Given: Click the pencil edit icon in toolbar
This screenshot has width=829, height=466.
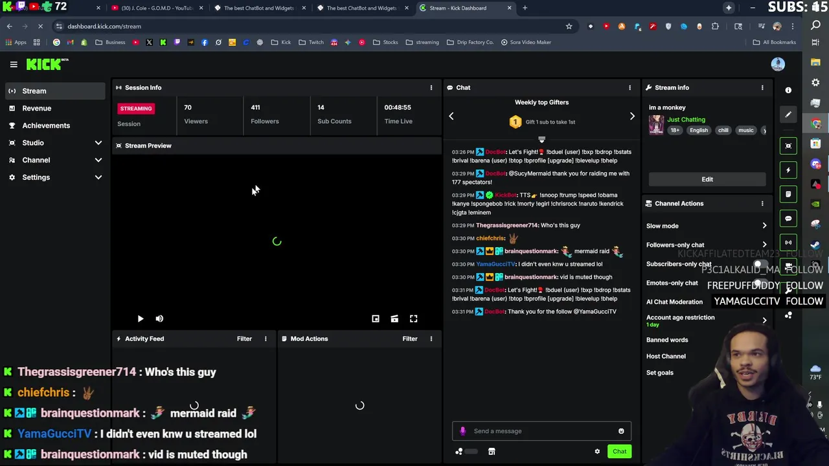Looking at the screenshot, I should (788, 115).
